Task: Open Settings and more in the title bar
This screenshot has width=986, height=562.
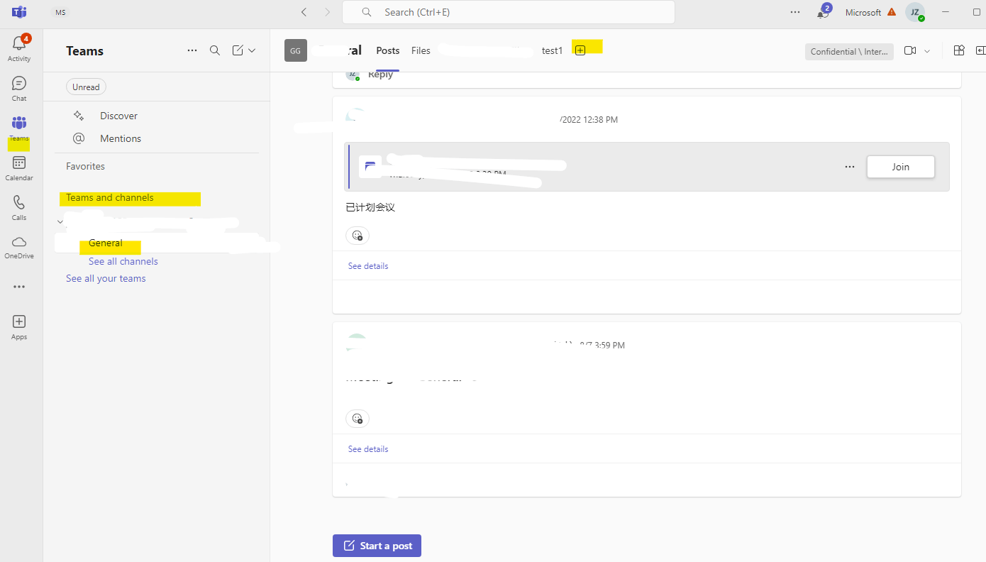Action: pyautogui.click(x=795, y=12)
